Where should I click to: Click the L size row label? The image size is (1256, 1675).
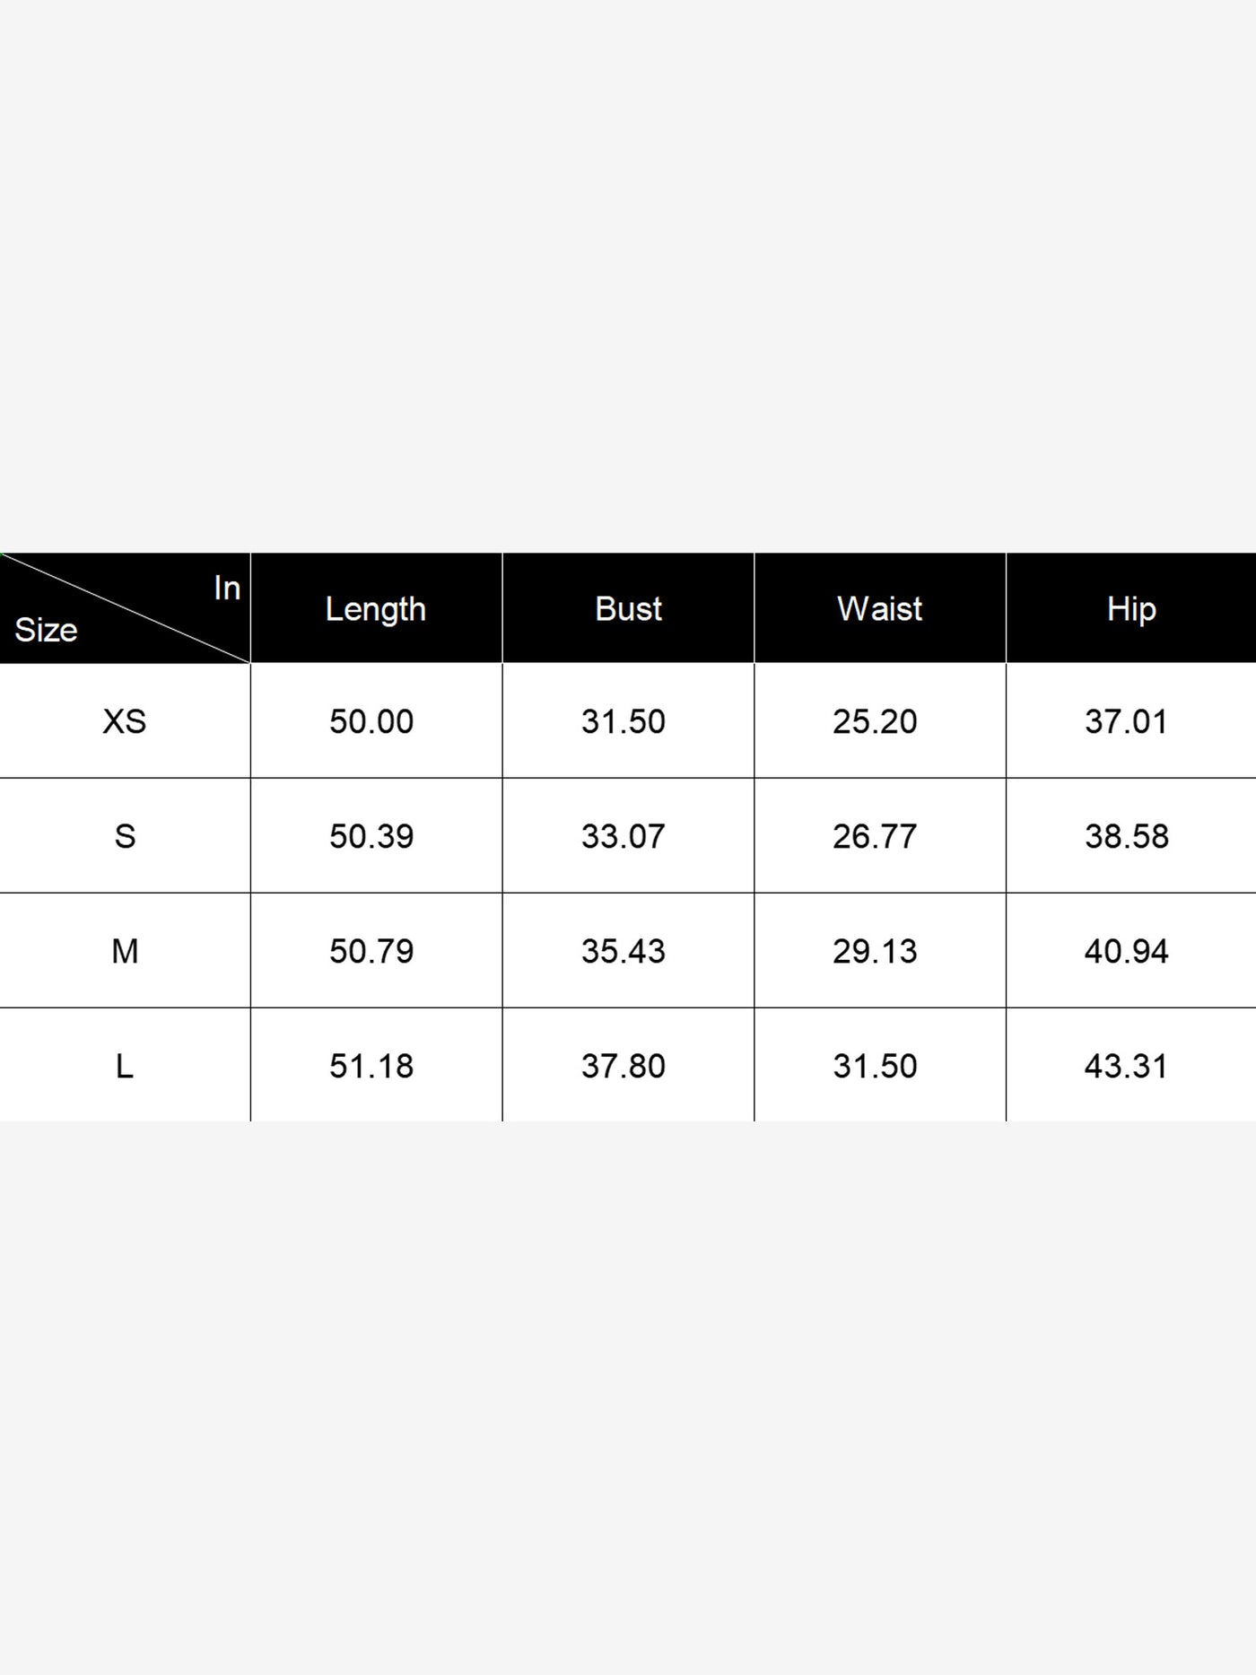point(125,1066)
